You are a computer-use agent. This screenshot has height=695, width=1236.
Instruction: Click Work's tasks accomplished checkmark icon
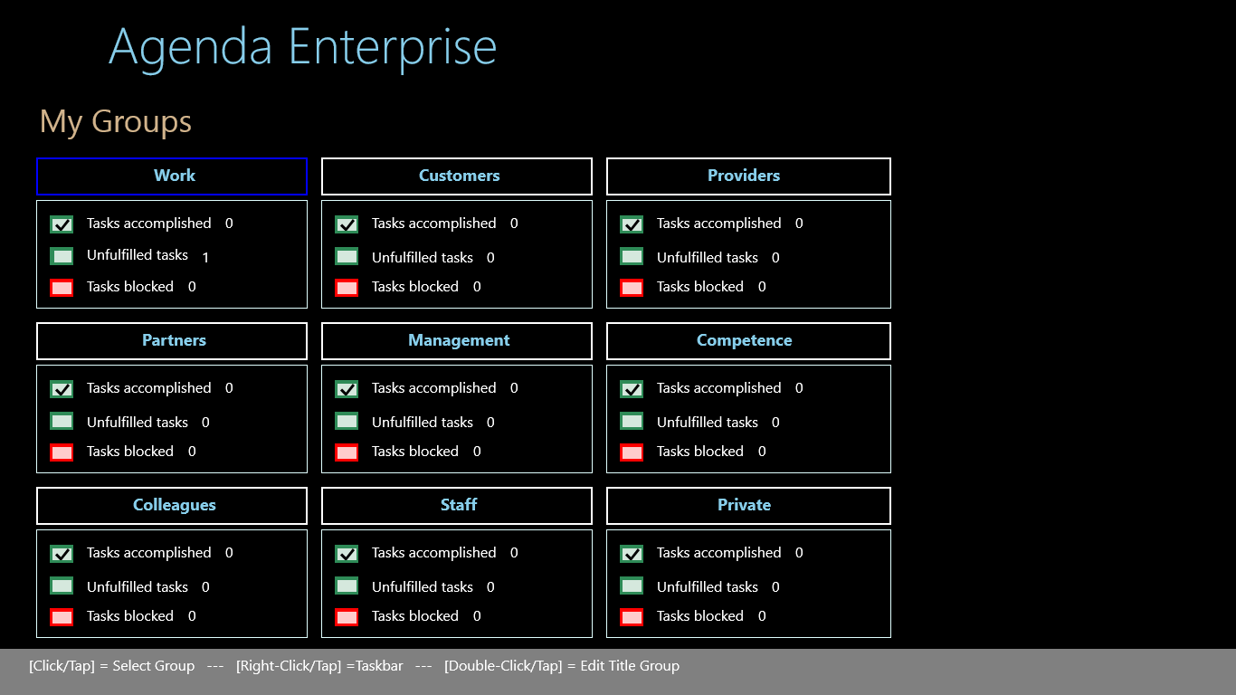tap(62, 224)
